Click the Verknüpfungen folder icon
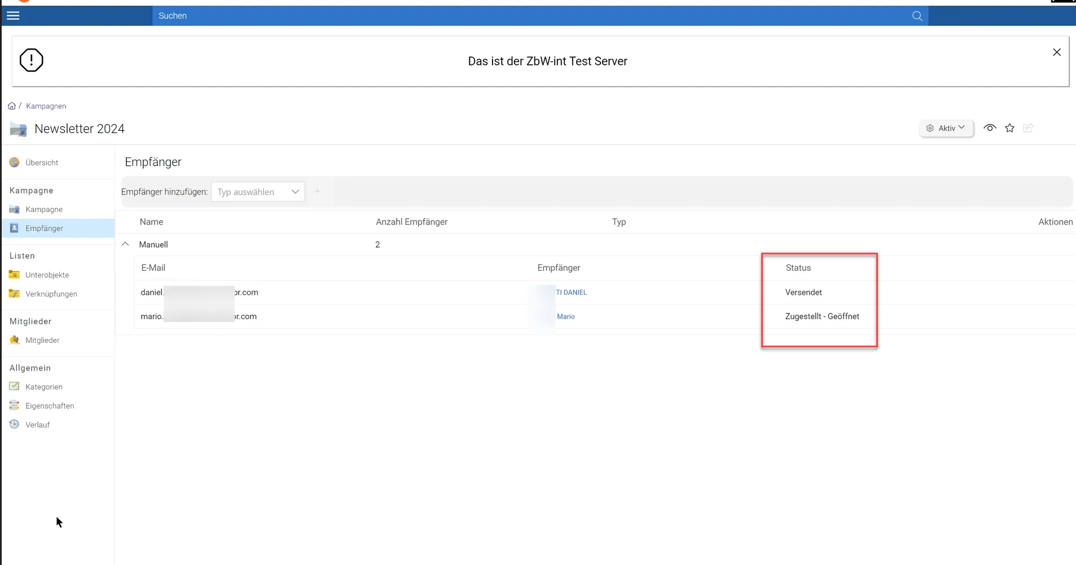Image resolution: width=1076 pixels, height=565 pixels. click(x=15, y=294)
